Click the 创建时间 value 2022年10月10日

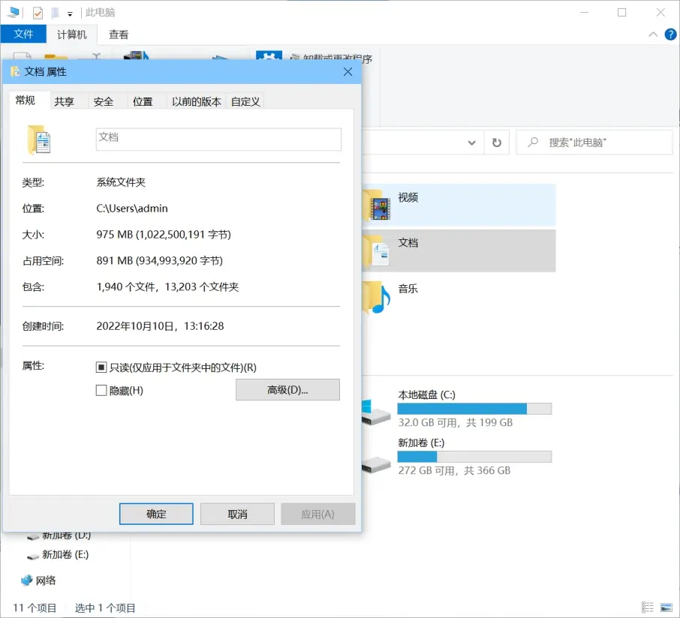tap(160, 326)
